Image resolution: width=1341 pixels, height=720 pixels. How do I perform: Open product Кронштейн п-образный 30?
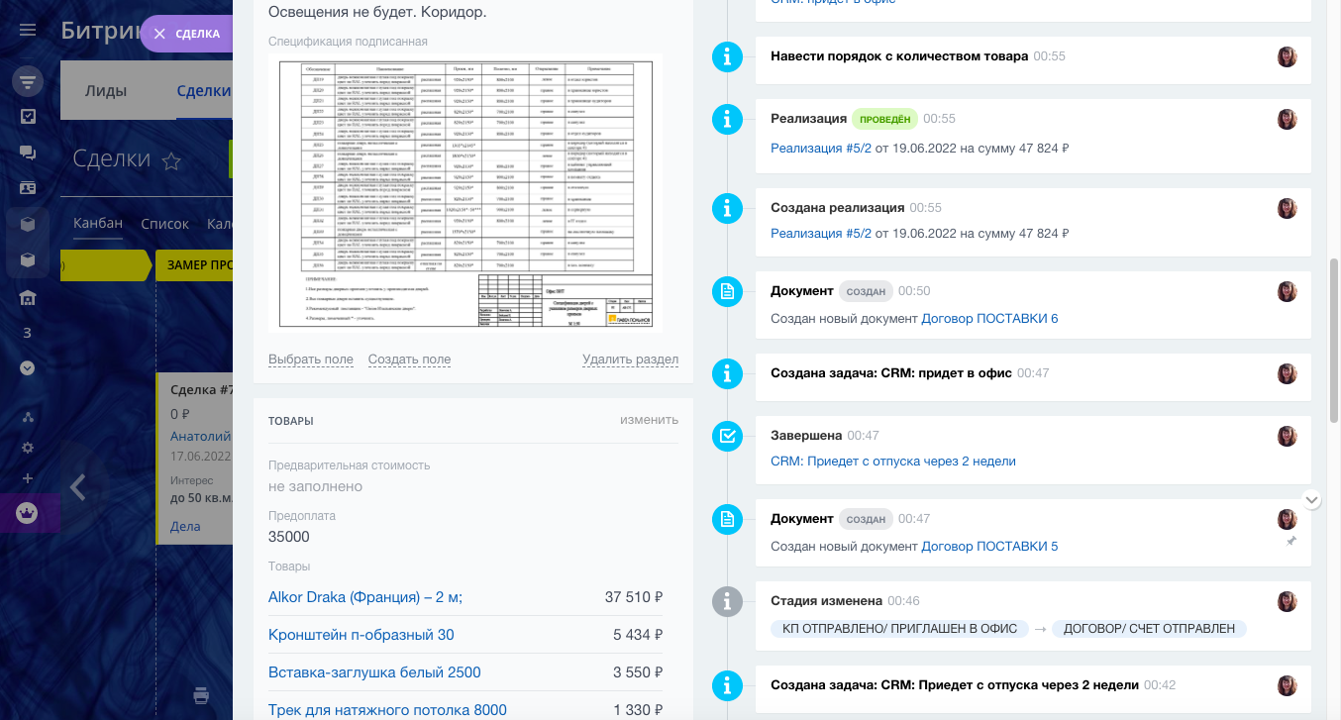click(361, 635)
